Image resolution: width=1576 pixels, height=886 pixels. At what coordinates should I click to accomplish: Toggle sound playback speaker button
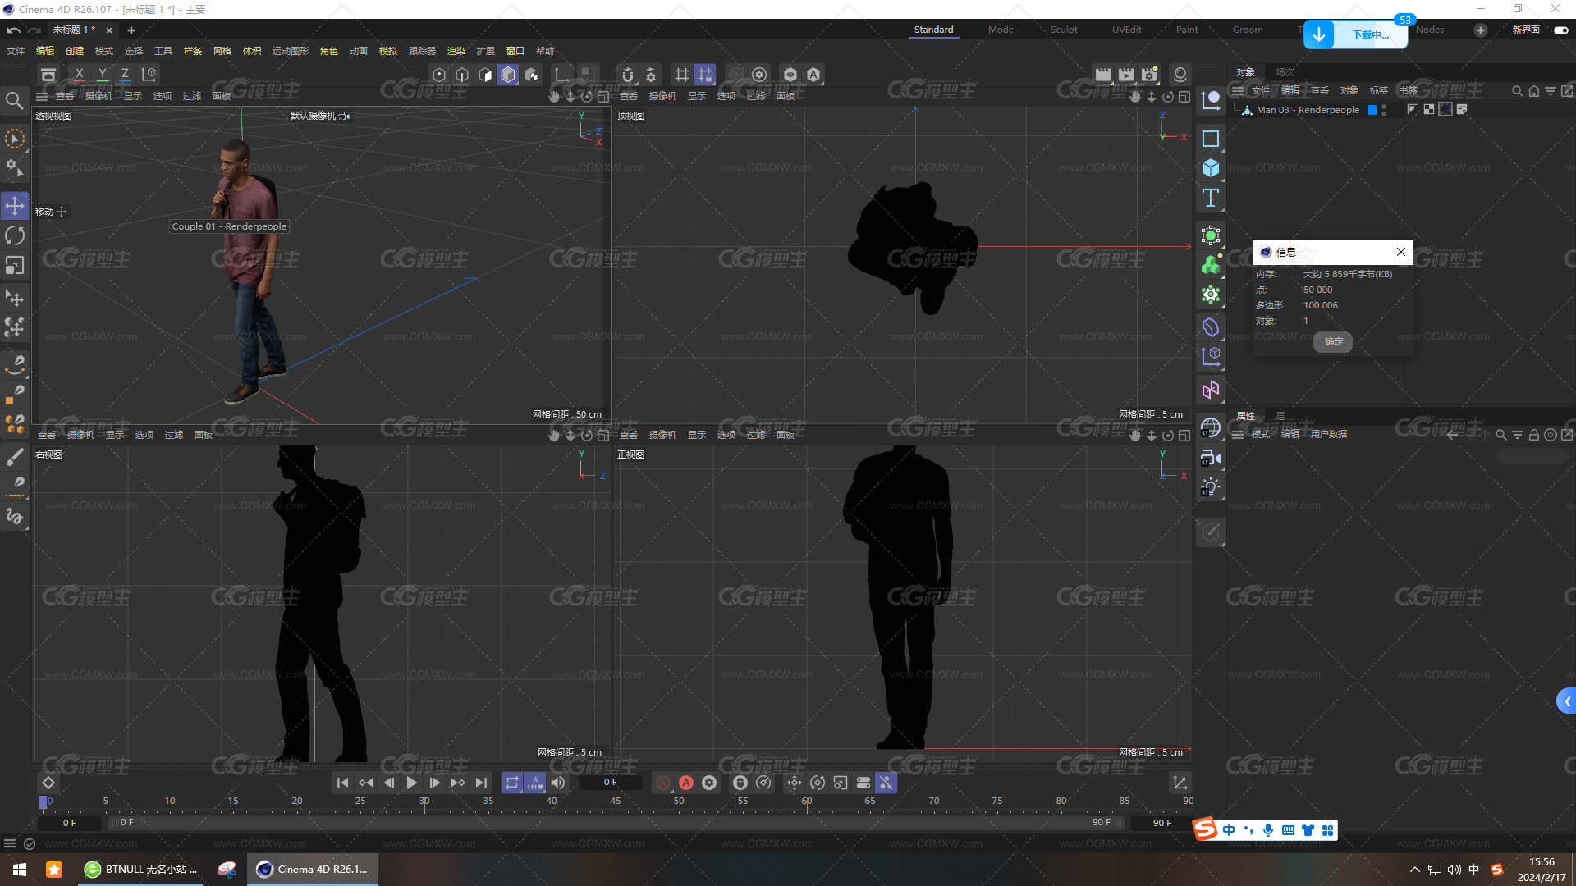[557, 783]
